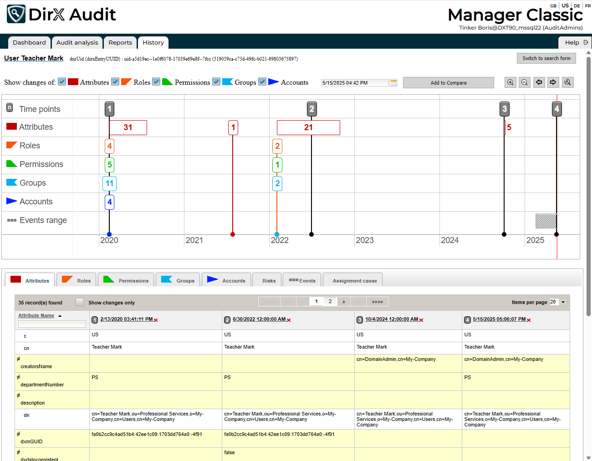Switch to the Reports tab
This screenshot has height=461, width=592.
(x=120, y=42)
